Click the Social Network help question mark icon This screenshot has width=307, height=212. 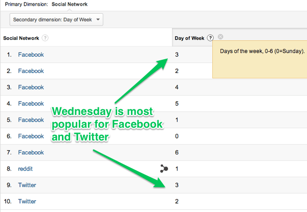tap(45, 38)
